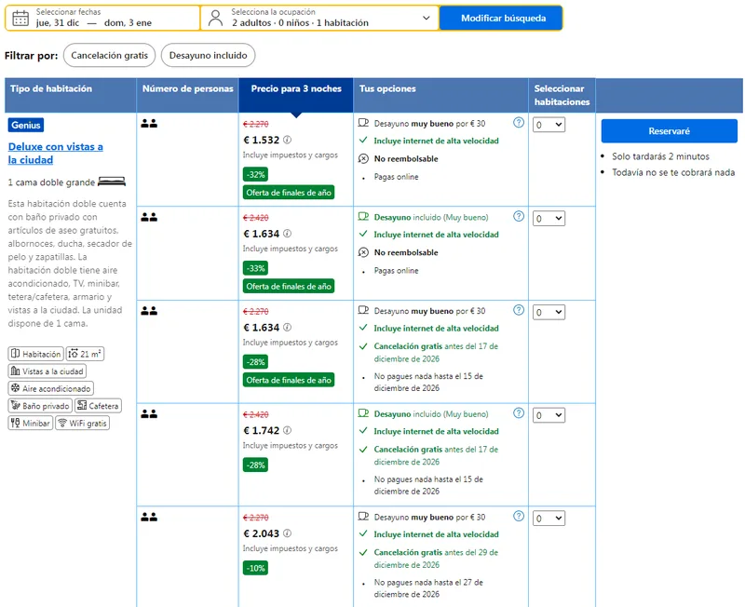This screenshot has width=745, height=607.
Task: Click the Baño privado amenity tag
Action: pyautogui.click(x=40, y=406)
